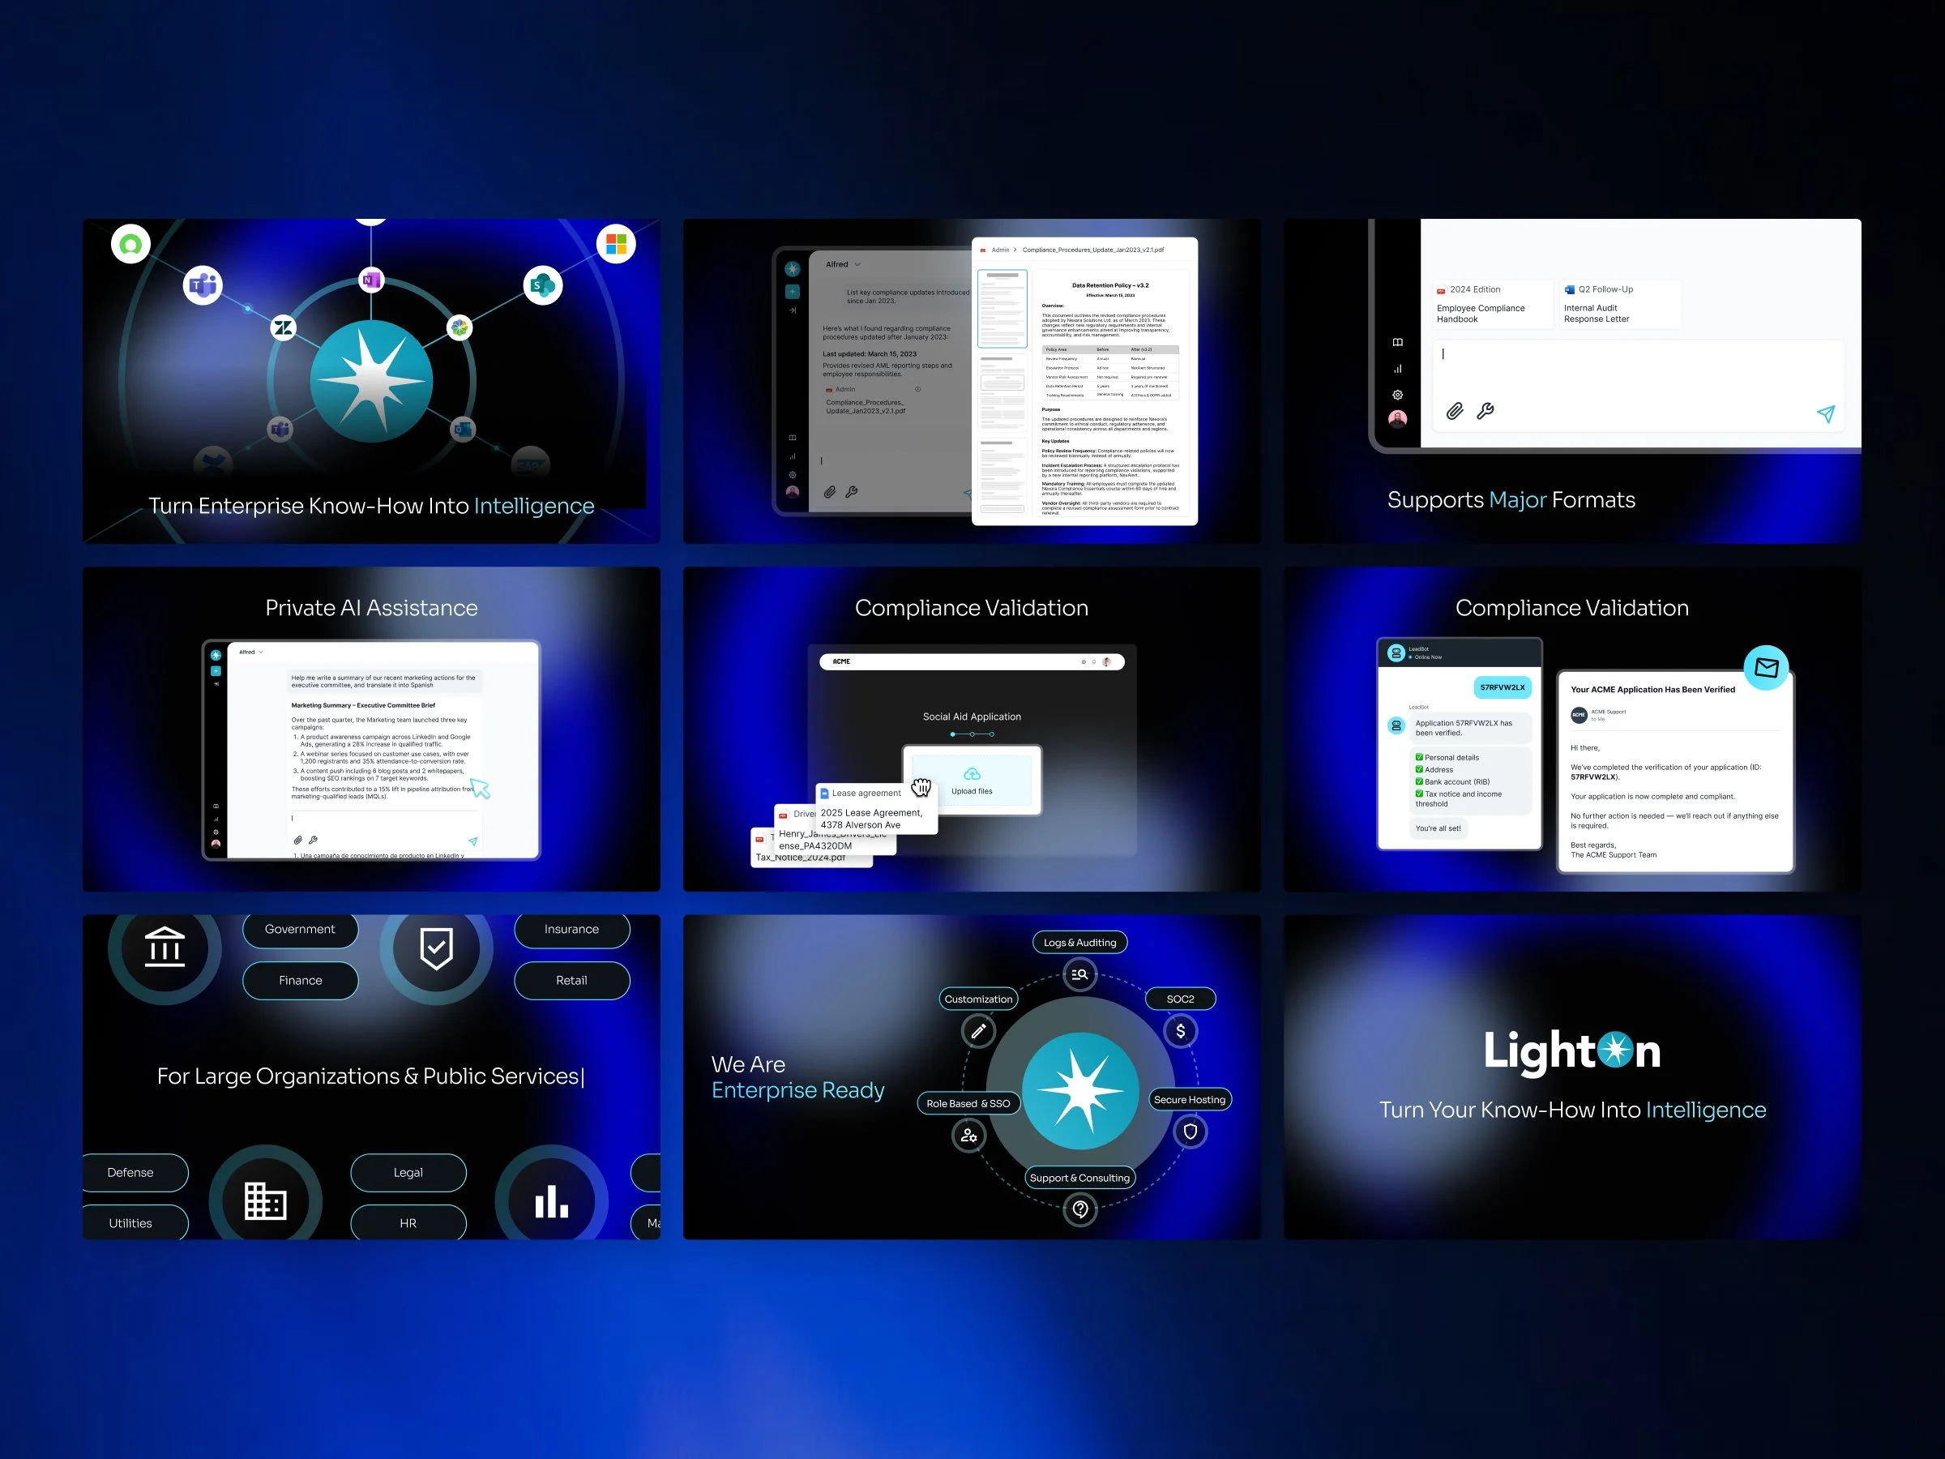
Task: Click the Government pill button
Action: pyautogui.click(x=300, y=929)
